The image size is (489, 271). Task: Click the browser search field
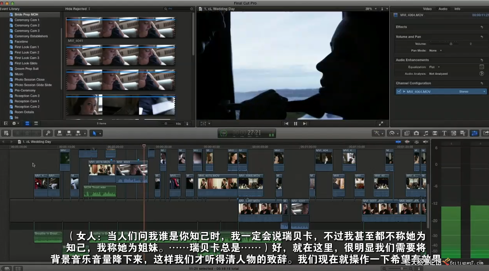(179, 9)
